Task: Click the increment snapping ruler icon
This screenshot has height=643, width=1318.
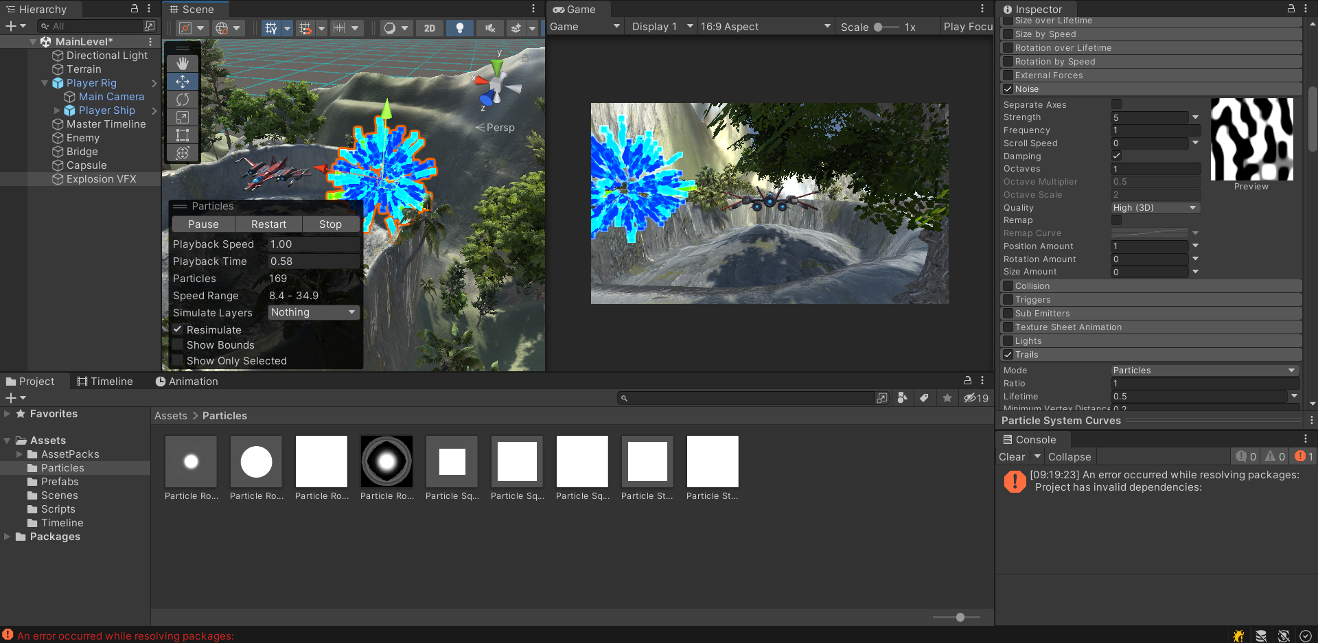Action: [339, 28]
